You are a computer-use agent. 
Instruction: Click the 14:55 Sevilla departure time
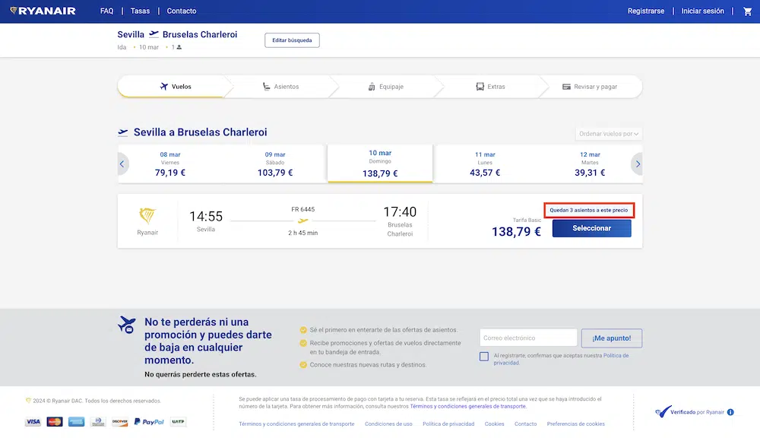click(205, 216)
